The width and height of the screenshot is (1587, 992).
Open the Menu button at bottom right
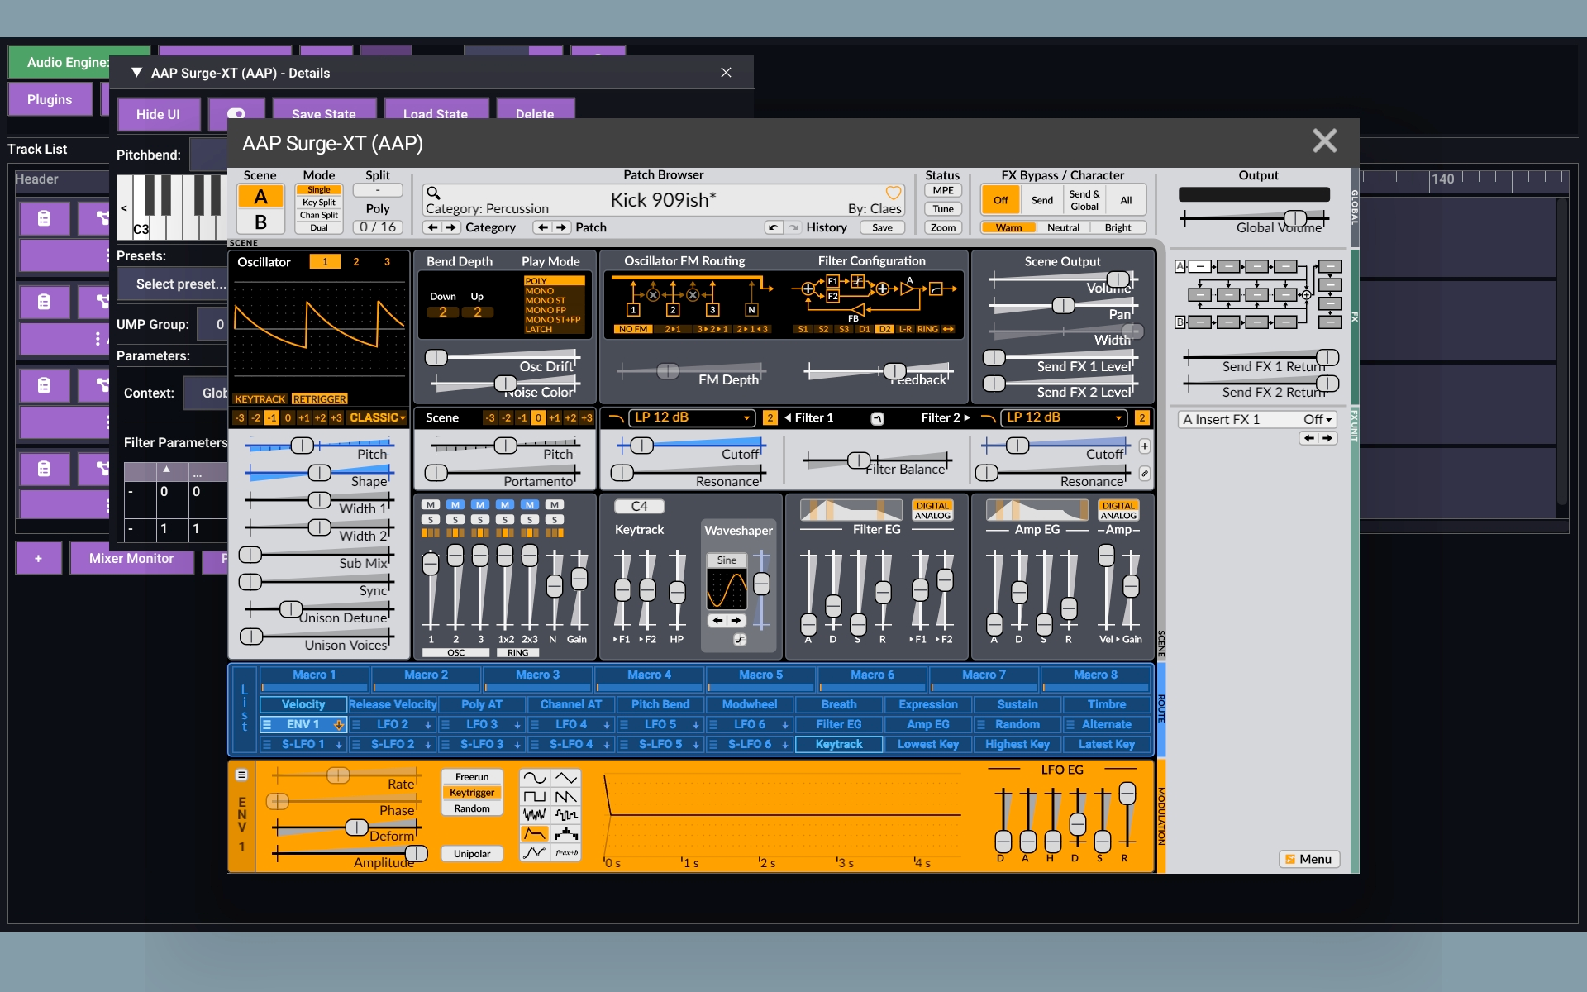coord(1308,859)
